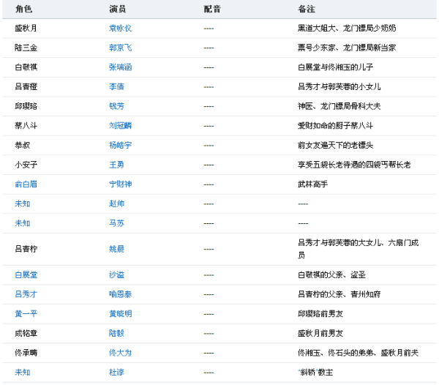Open the 白展堂 role link
This screenshot has width=439, height=385.
(x=26, y=274)
